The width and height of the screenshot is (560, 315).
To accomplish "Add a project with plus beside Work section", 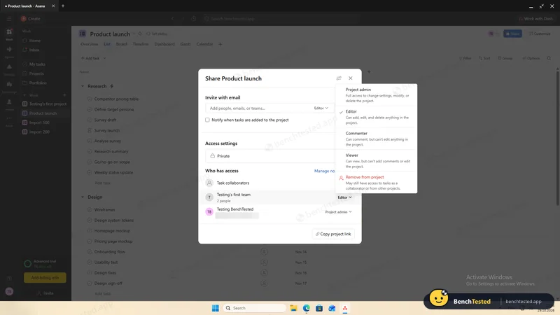I will [64, 95].
